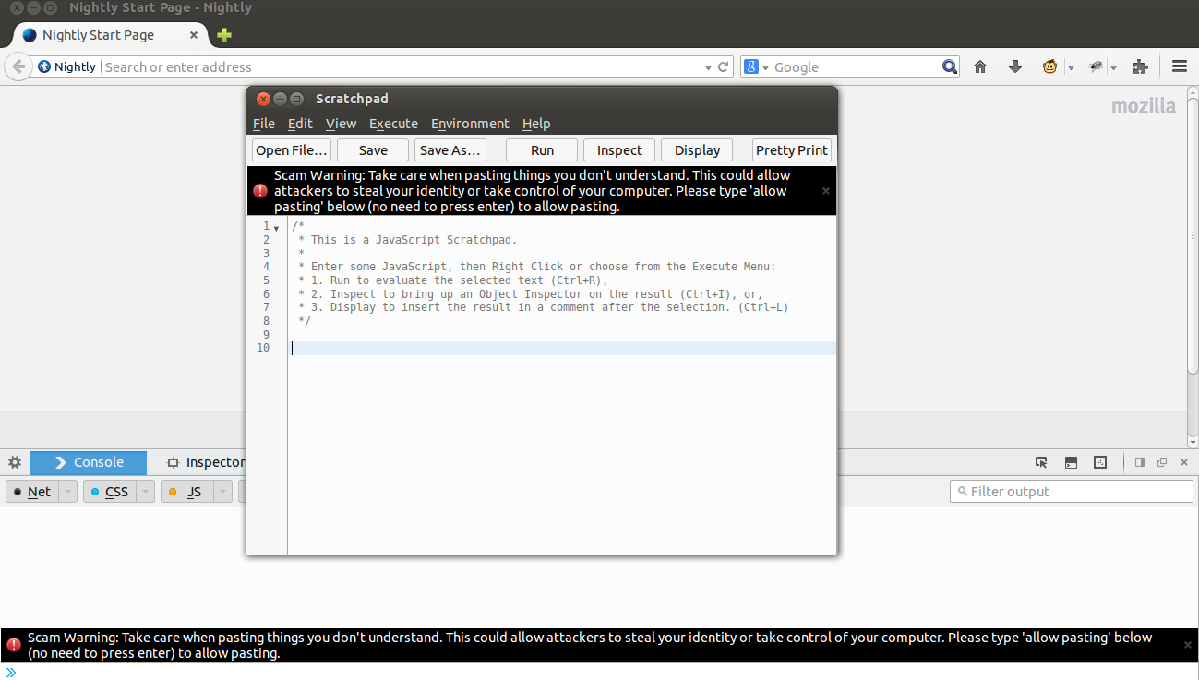Click line number 5 in the editor gutter
This screenshot has width=1199, height=680.
point(266,280)
